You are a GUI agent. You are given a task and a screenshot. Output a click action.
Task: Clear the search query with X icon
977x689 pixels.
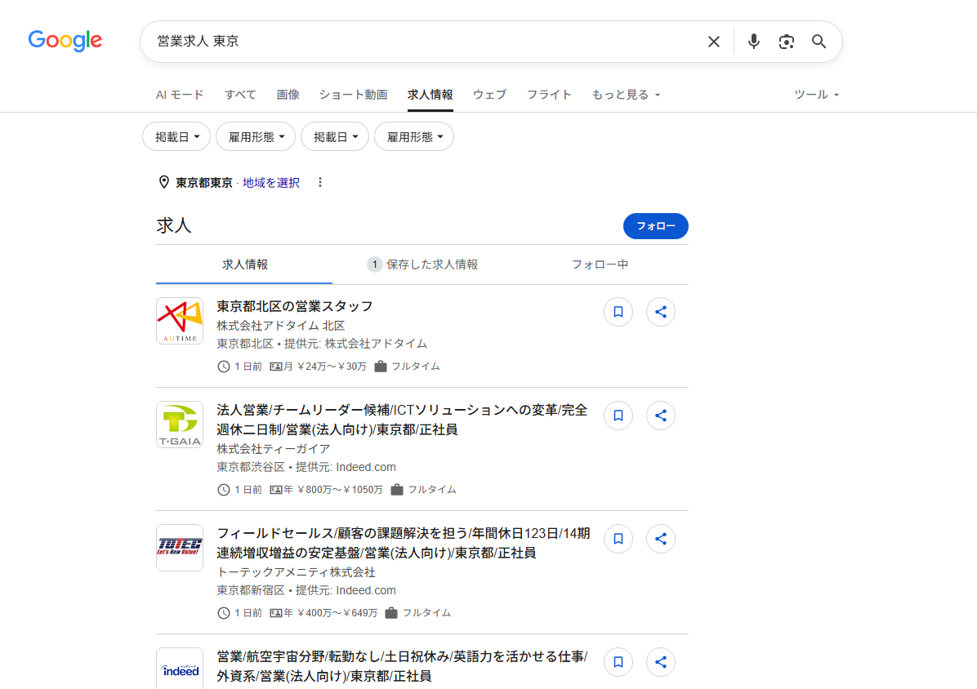(713, 42)
